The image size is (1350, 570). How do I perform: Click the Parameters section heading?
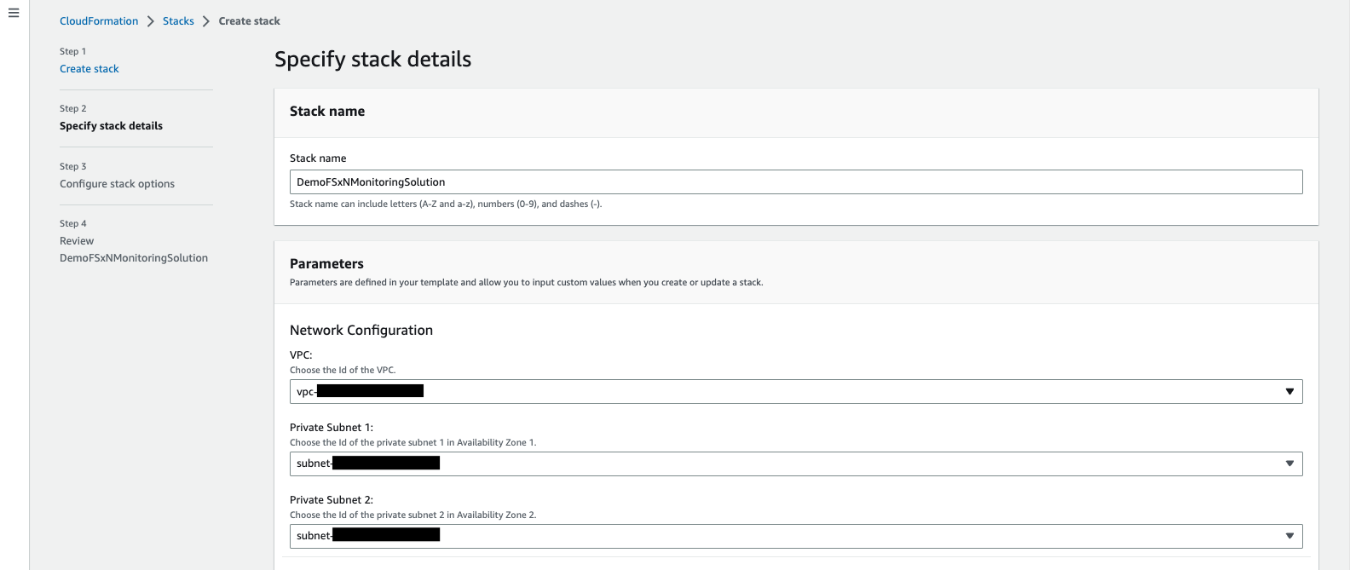326,264
